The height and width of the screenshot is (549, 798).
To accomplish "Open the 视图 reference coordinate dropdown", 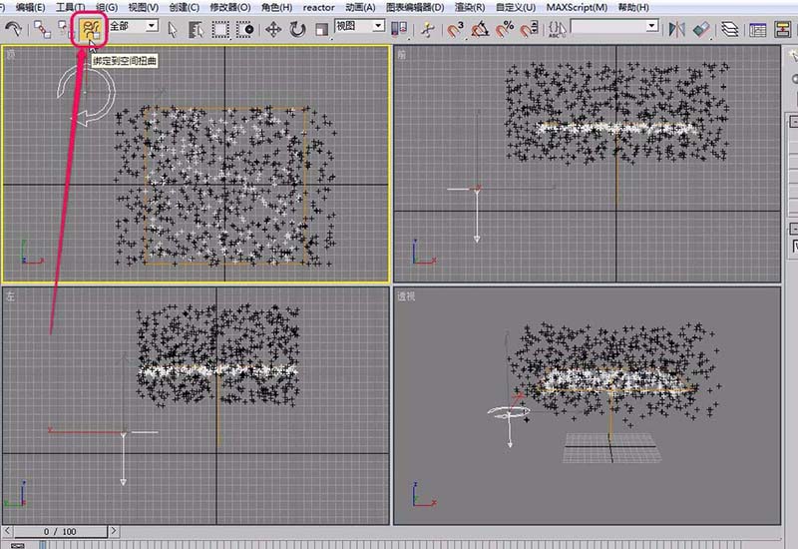I will click(377, 26).
